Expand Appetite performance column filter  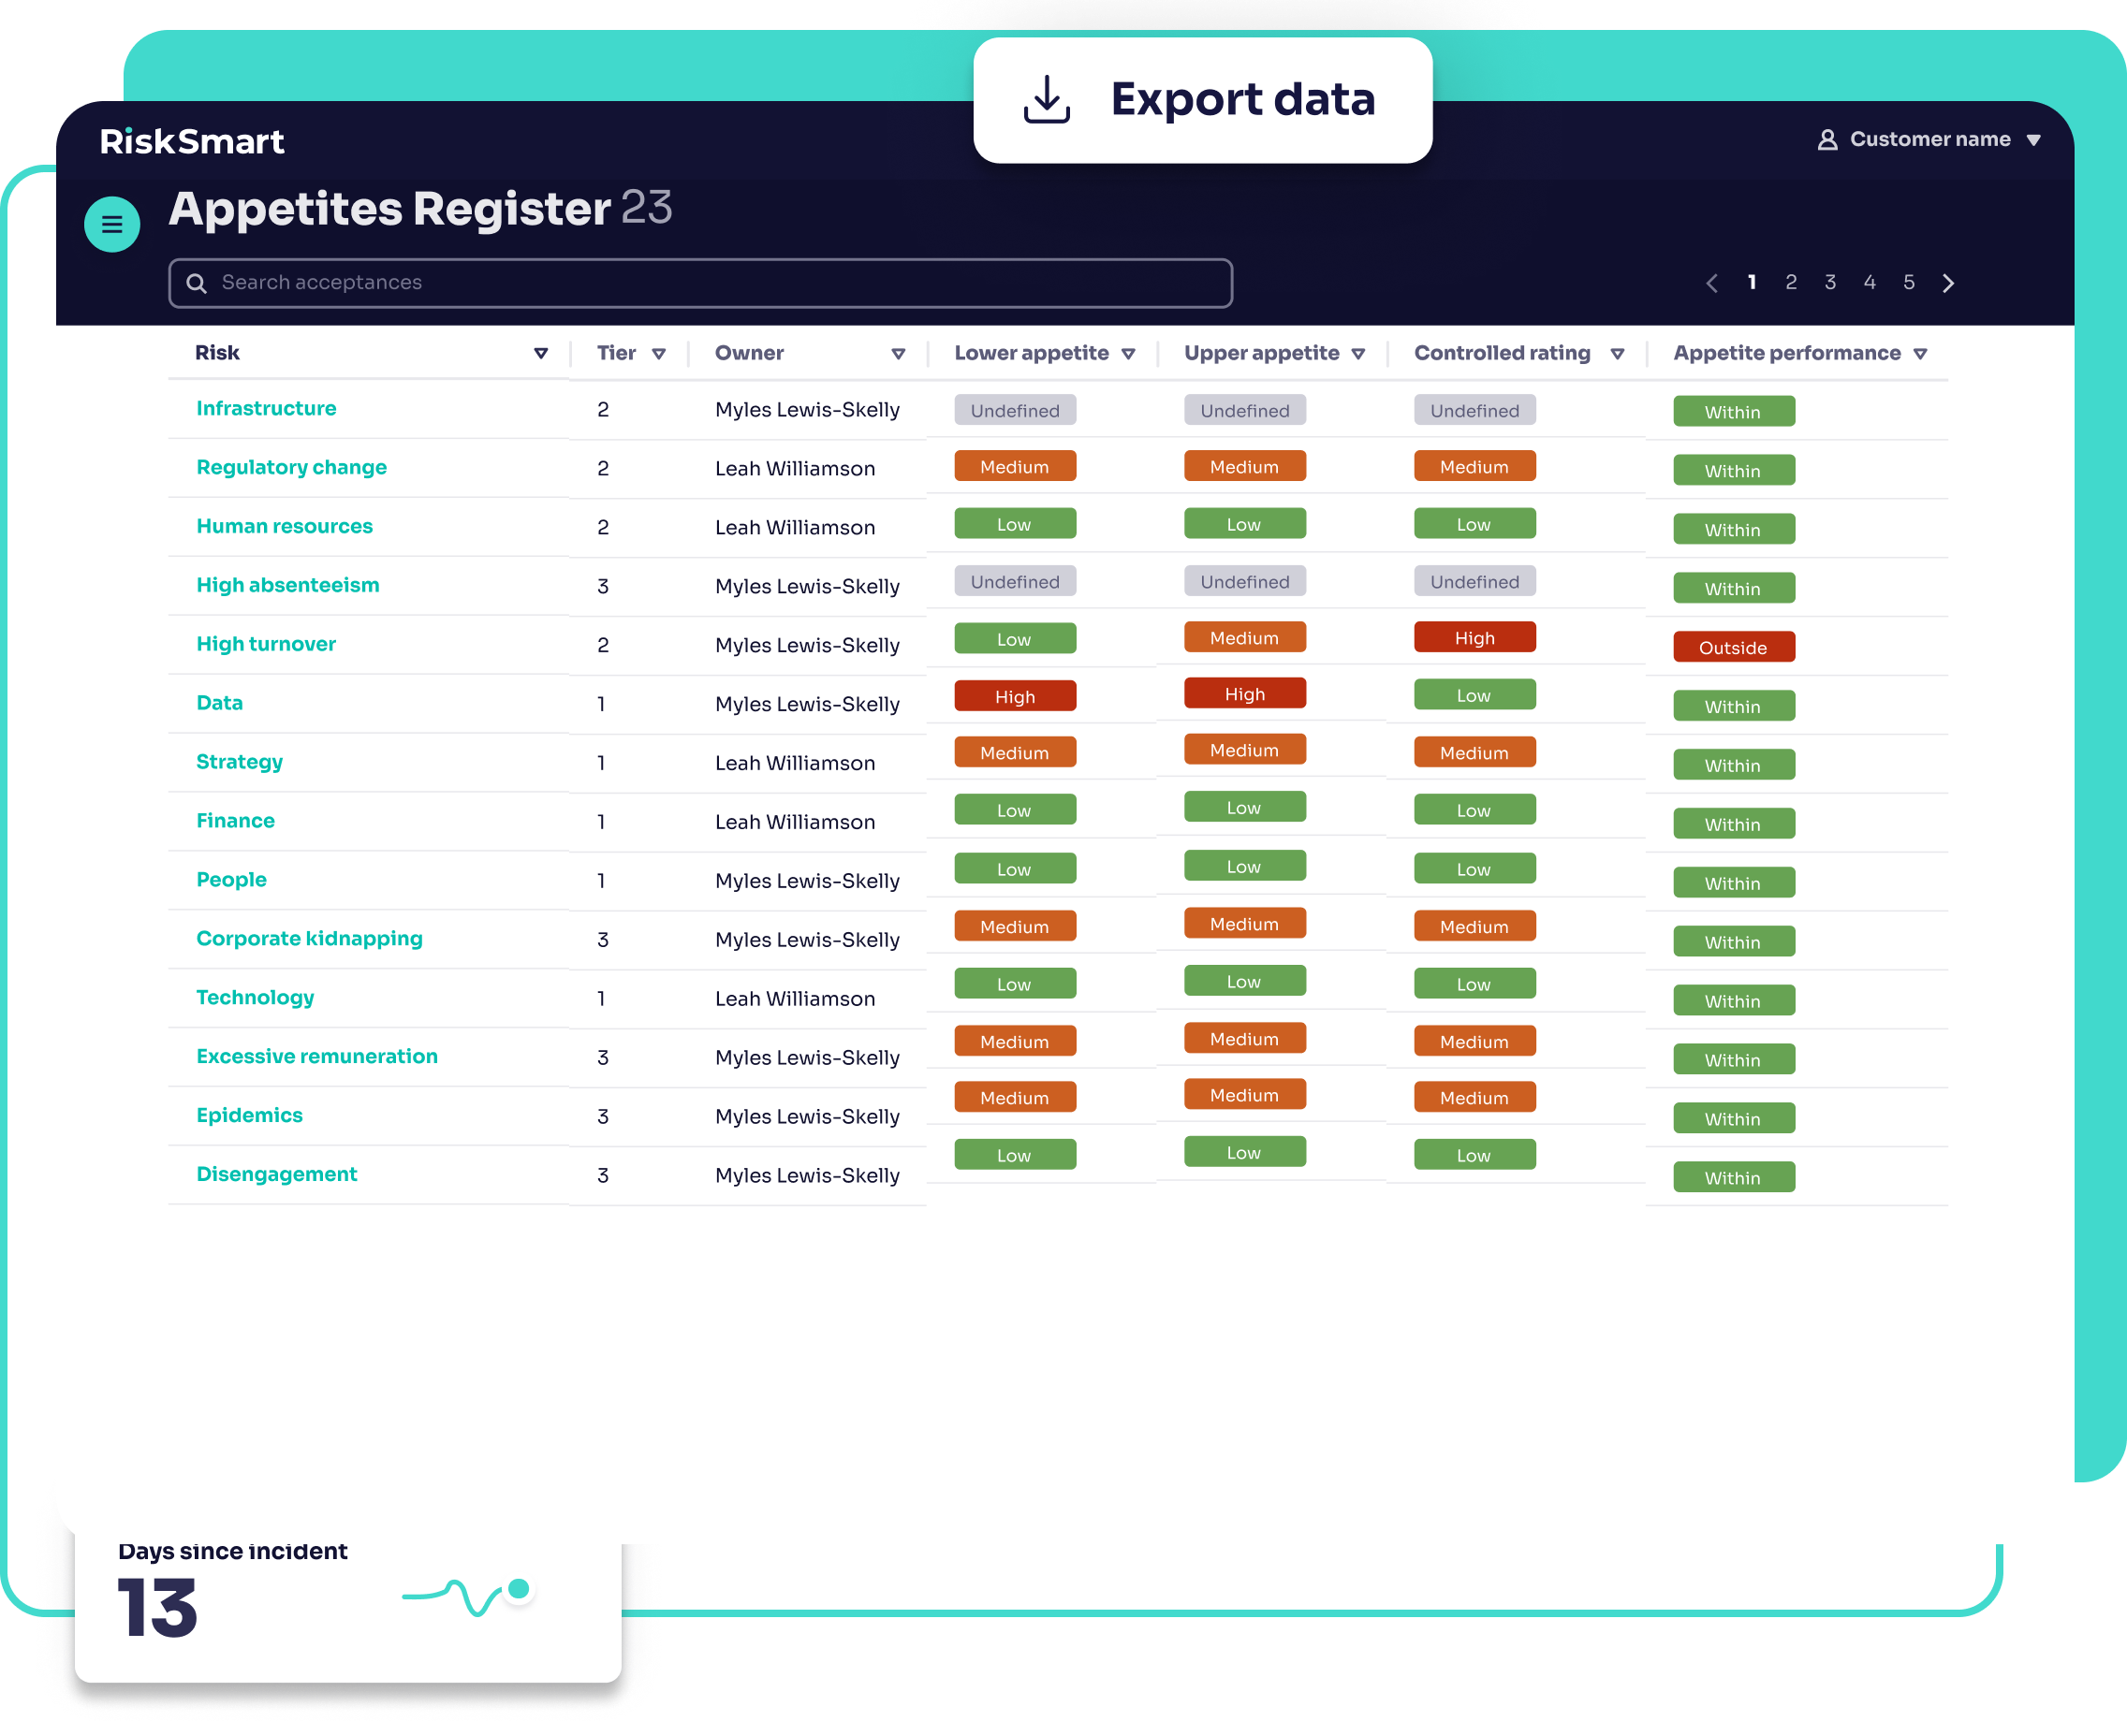[x=1920, y=354]
